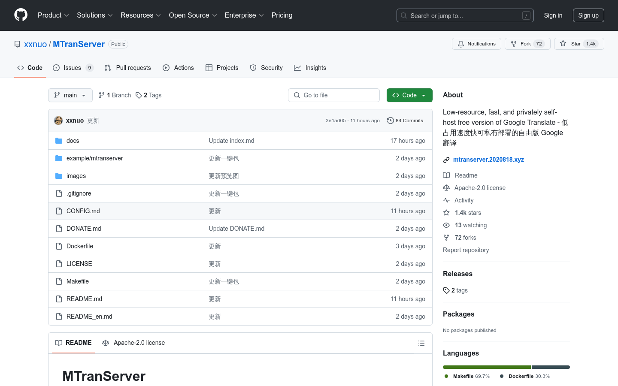Select the Apache-2.0 license tab
Image resolution: width=618 pixels, height=386 pixels.
click(x=133, y=343)
